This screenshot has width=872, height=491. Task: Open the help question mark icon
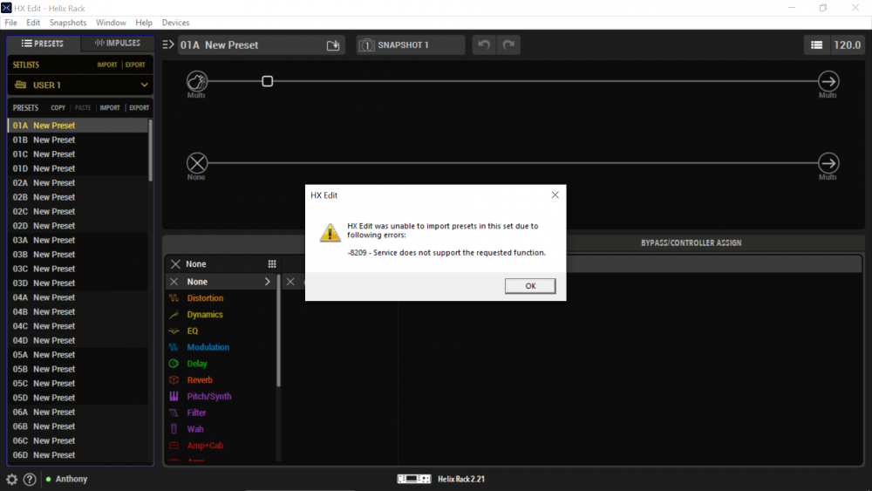[30, 479]
